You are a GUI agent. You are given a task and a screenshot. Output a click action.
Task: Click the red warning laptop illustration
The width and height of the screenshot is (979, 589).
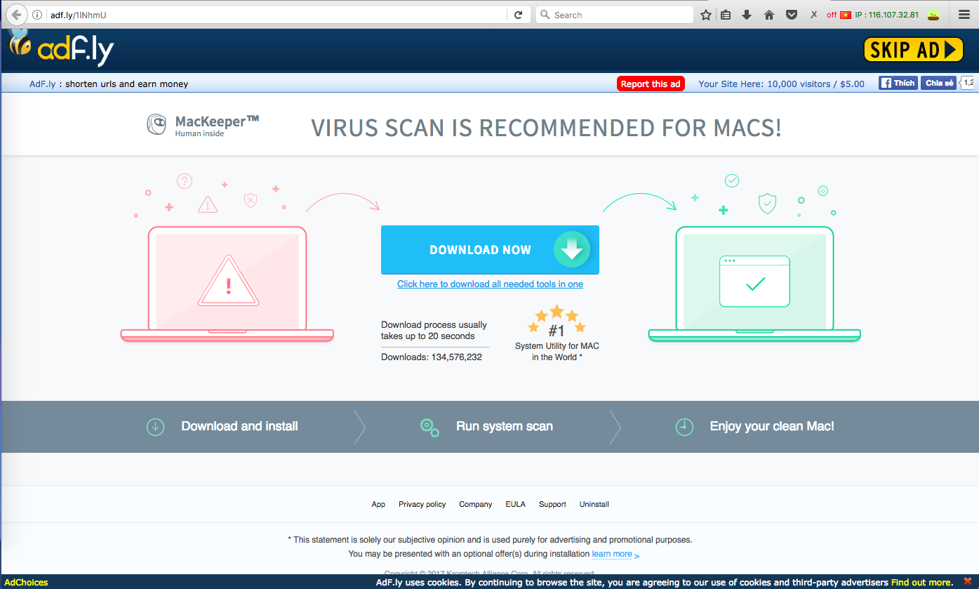click(x=227, y=284)
